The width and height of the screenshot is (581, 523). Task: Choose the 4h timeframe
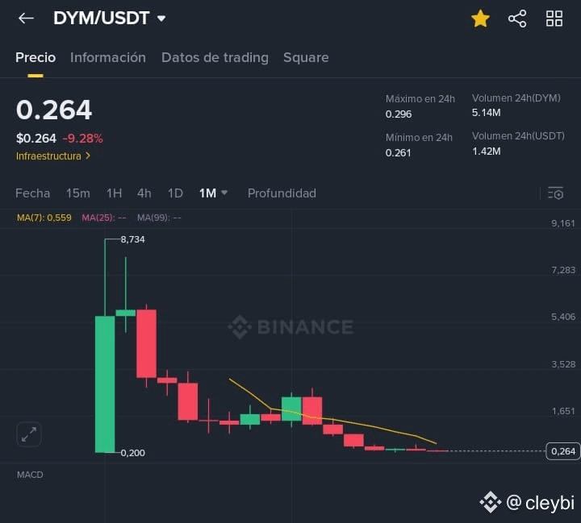(144, 193)
